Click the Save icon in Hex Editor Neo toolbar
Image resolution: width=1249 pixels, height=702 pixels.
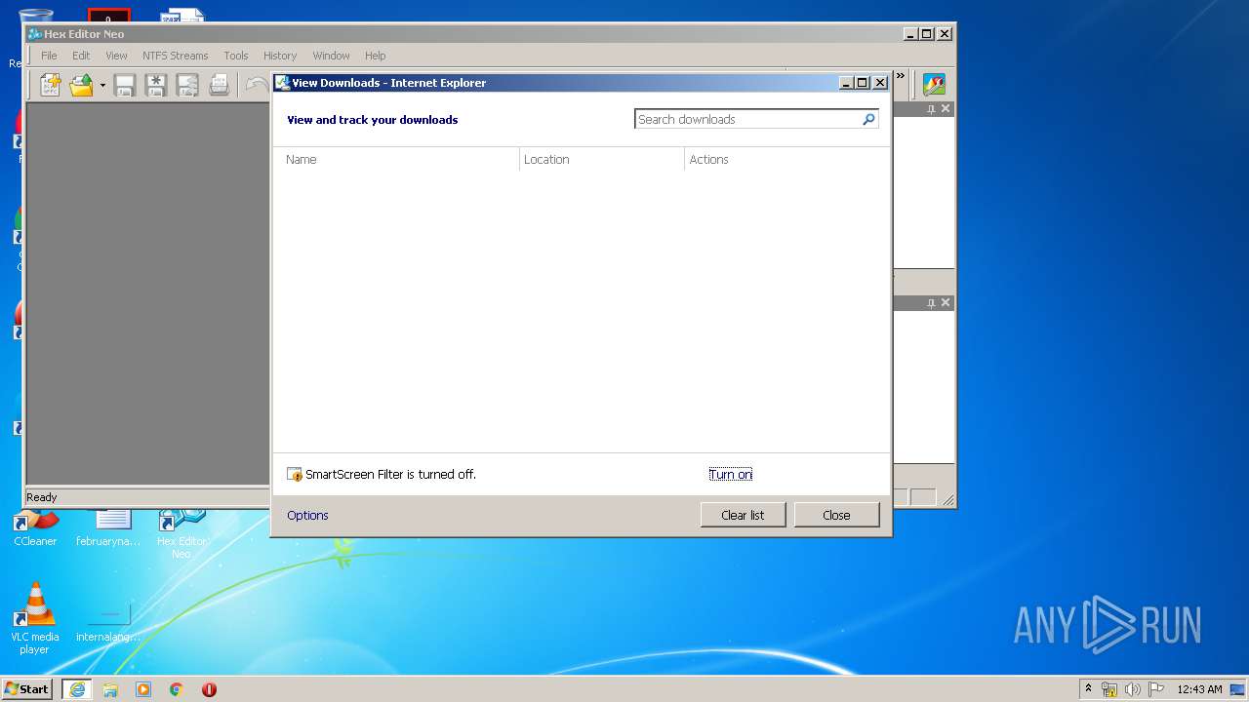pyautogui.click(x=124, y=85)
